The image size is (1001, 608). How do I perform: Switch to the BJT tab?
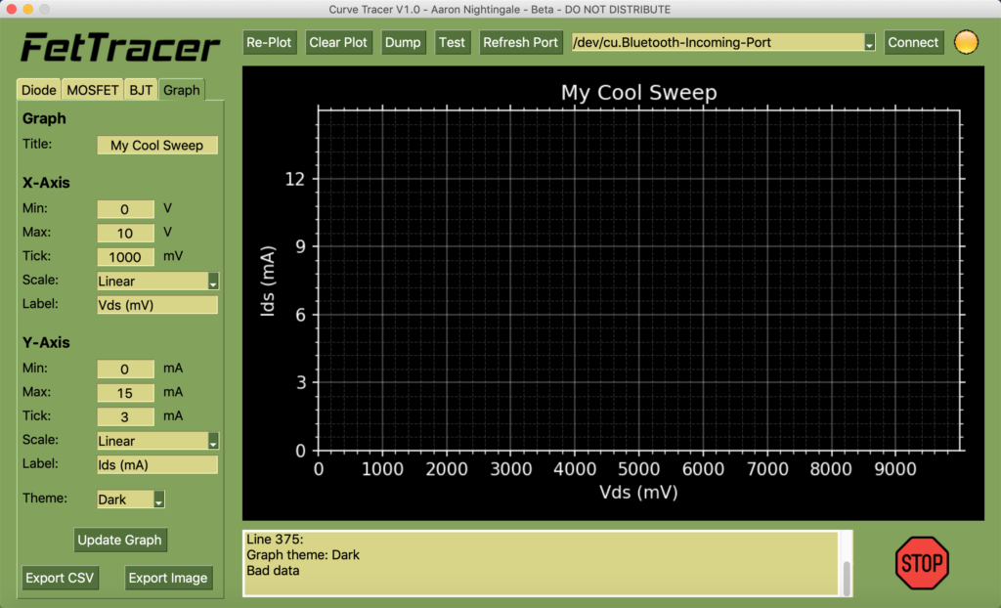(141, 90)
